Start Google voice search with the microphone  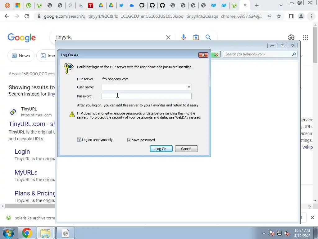coord(184,37)
